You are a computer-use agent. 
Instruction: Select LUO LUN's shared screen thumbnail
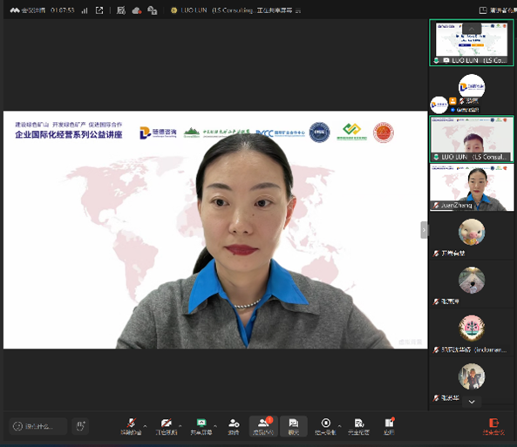pos(472,43)
